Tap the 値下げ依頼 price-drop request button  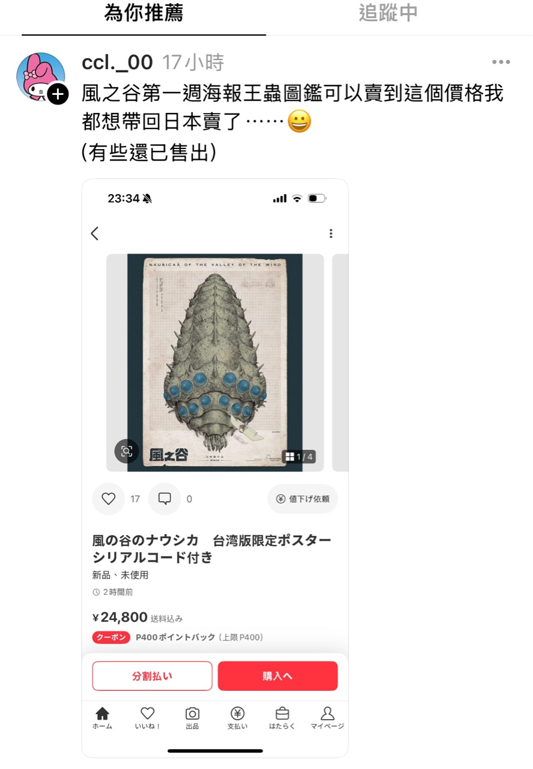tap(302, 499)
